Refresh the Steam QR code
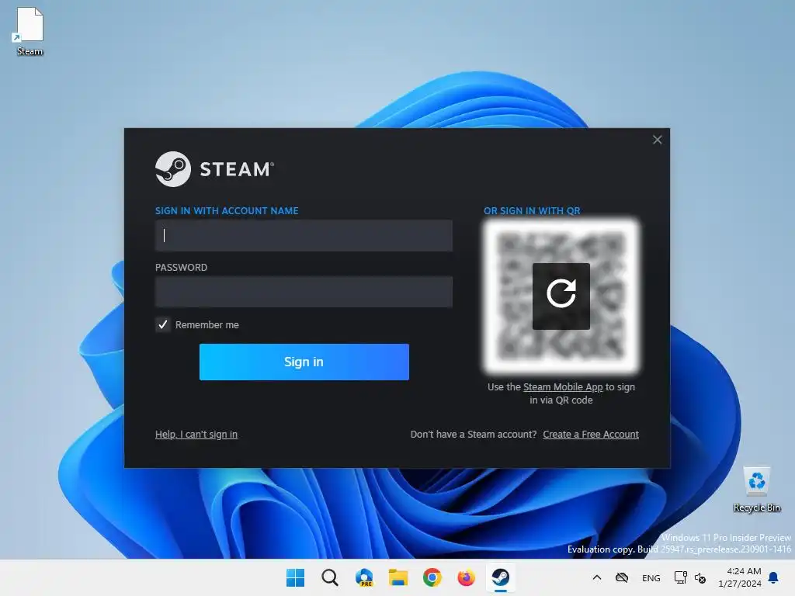The width and height of the screenshot is (795, 596). tap(561, 296)
